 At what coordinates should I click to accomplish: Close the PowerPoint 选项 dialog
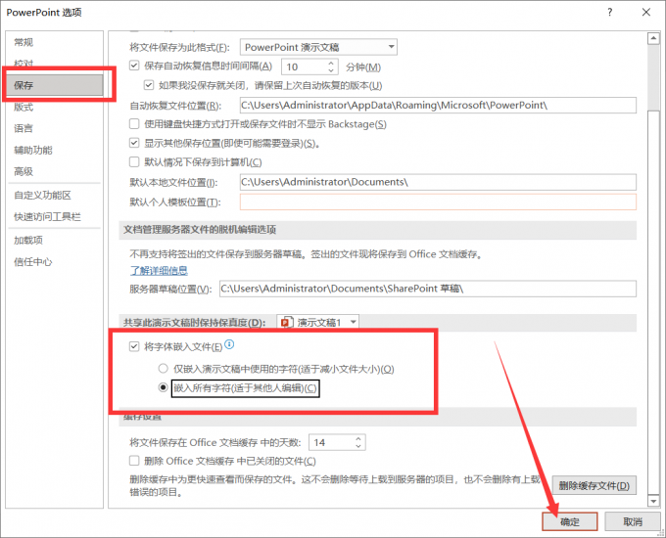(x=646, y=13)
